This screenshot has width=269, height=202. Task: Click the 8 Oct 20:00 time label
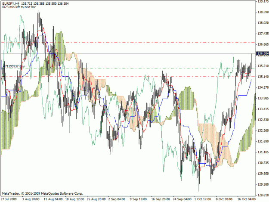224,199
